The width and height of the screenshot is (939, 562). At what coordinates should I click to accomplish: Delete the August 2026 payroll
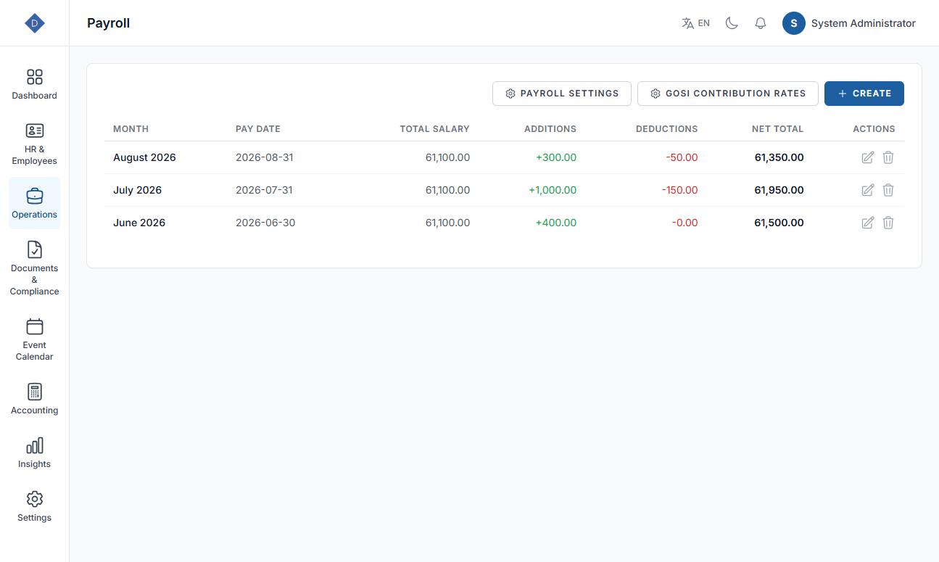tap(888, 157)
